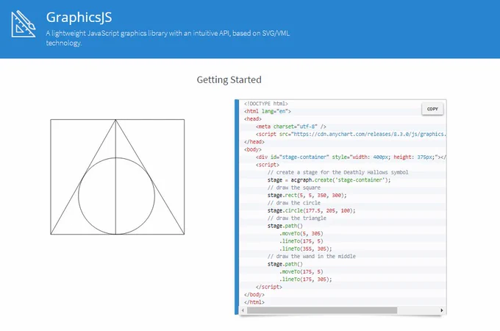Viewport: 500px width, 331px height.
Task: Click the 'stage-container' div line
Action: (351, 157)
